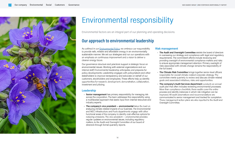Open the Our company section
The width and height of the screenshot is (235, 142).
21,5
